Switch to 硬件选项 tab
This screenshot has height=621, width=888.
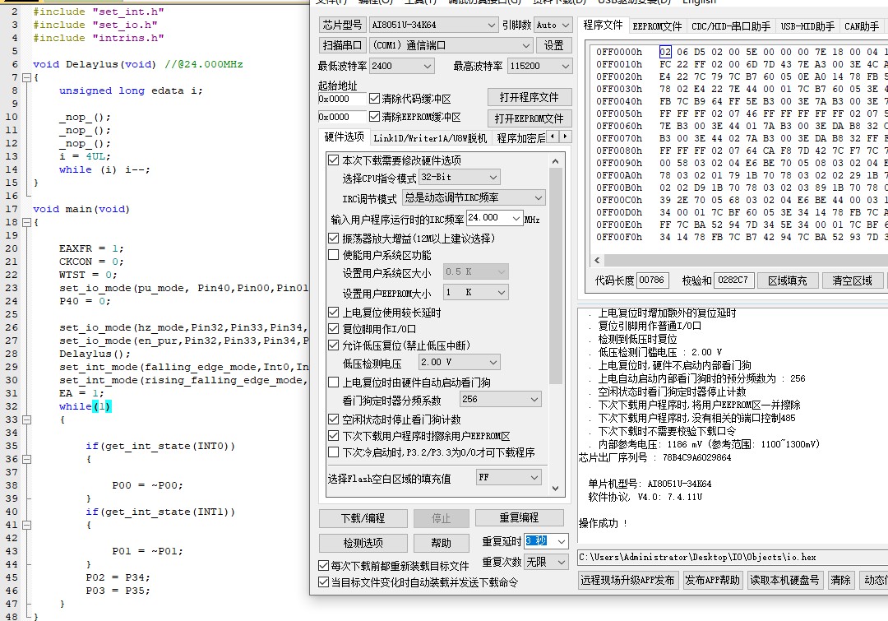(344, 137)
